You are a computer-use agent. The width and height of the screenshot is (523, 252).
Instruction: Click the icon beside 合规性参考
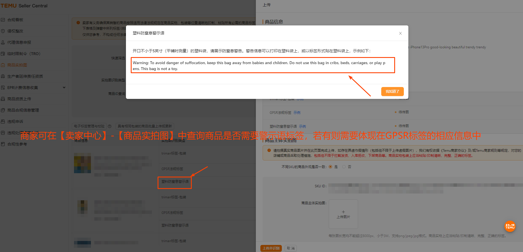tap(3, 144)
